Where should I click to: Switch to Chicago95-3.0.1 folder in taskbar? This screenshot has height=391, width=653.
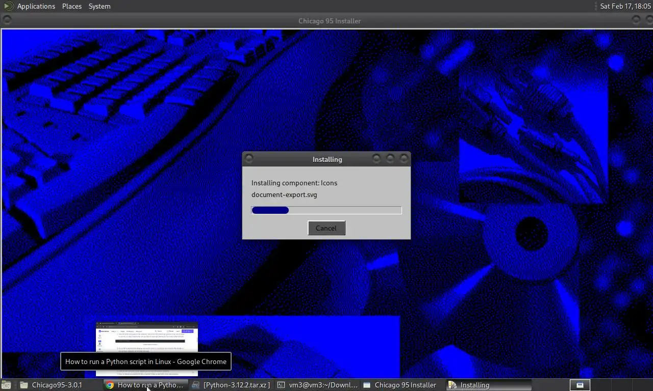point(60,385)
